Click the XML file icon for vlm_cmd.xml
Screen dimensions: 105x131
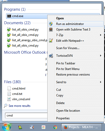click(9, 99)
